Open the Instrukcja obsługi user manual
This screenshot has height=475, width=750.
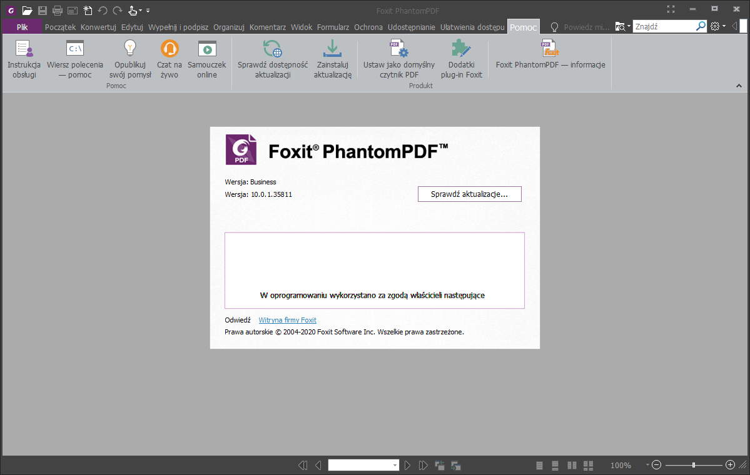(x=24, y=59)
